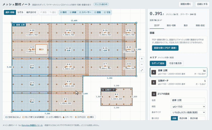Click mesh panel A-2 on canvas
The width and height of the screenshot is (212, 130).
click(x=66, y=101)
